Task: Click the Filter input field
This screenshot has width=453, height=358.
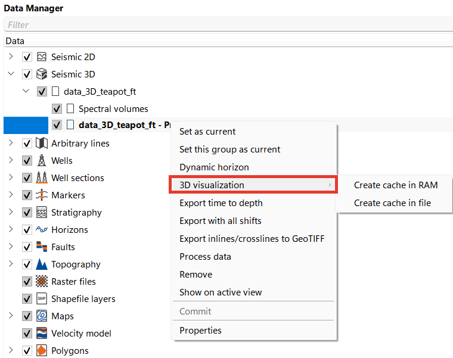Action: (226, 25)
